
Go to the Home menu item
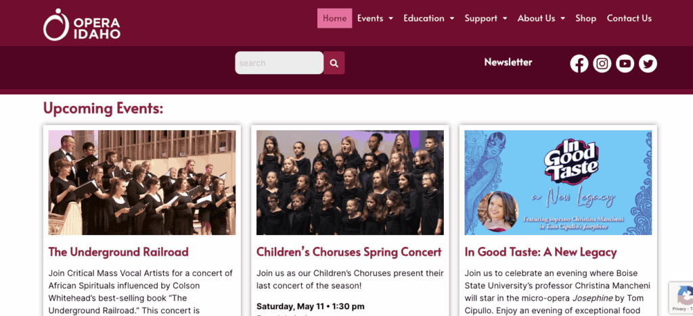(x=334, y=18)
